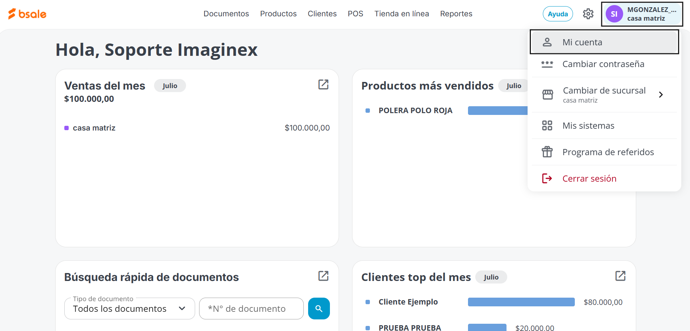Image resolution: width=690 pixels, height=331 pixels.
Task: Open the MGONZALEZ casa matriz user menu
Action: 642,14
